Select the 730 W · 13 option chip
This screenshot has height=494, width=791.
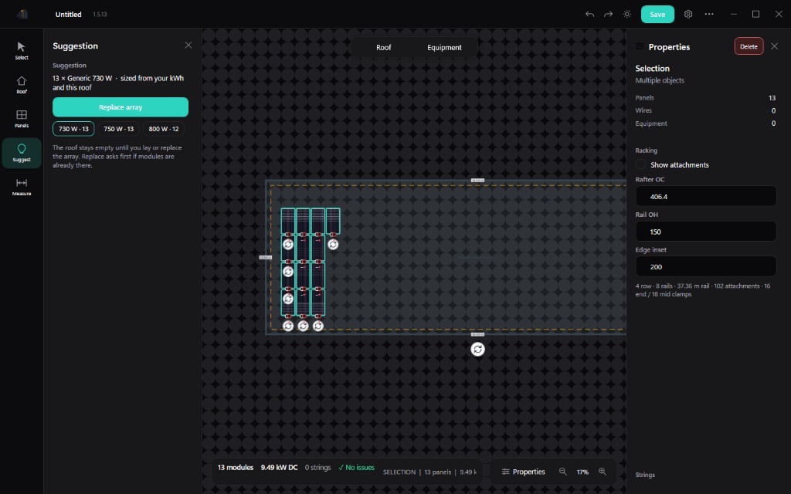point(73,129)
